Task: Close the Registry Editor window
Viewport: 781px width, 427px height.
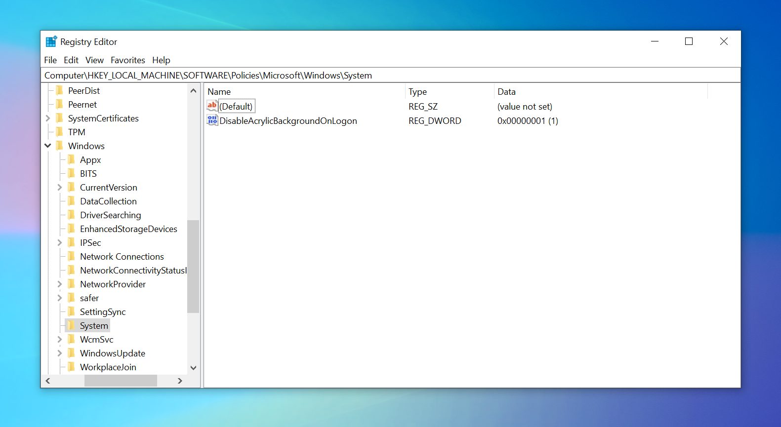Action: (x=724, y=41)
